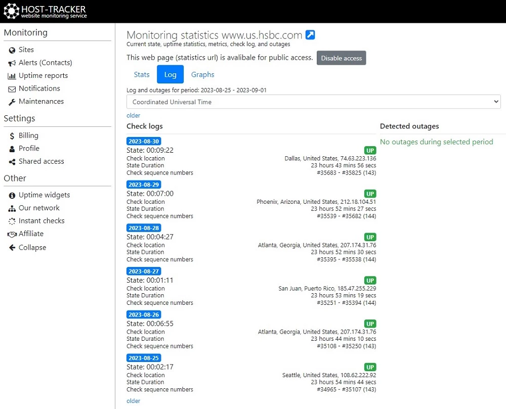
Task: Click '23 hours 54 mins 44 secs' duration
Action: pyautogui.click(x=344, y=382)
